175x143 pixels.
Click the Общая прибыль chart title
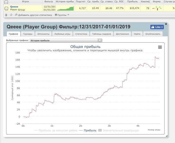pos(85,47)
